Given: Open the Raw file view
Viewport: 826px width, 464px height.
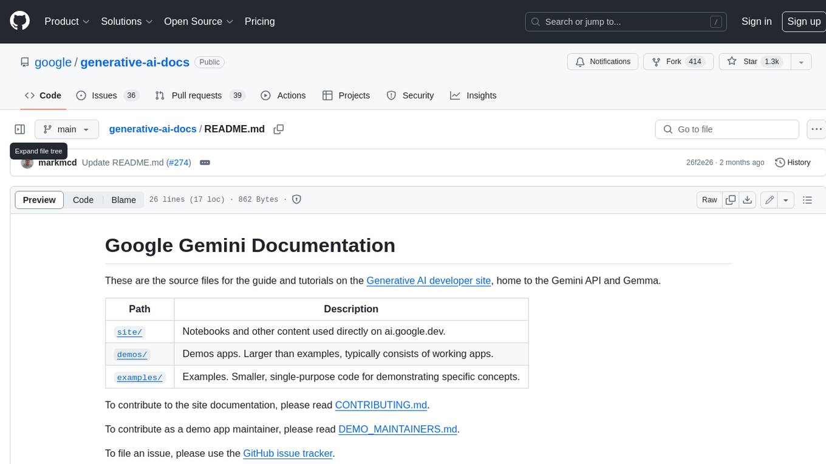Looking at the screenshot, I should pos(709,200).
